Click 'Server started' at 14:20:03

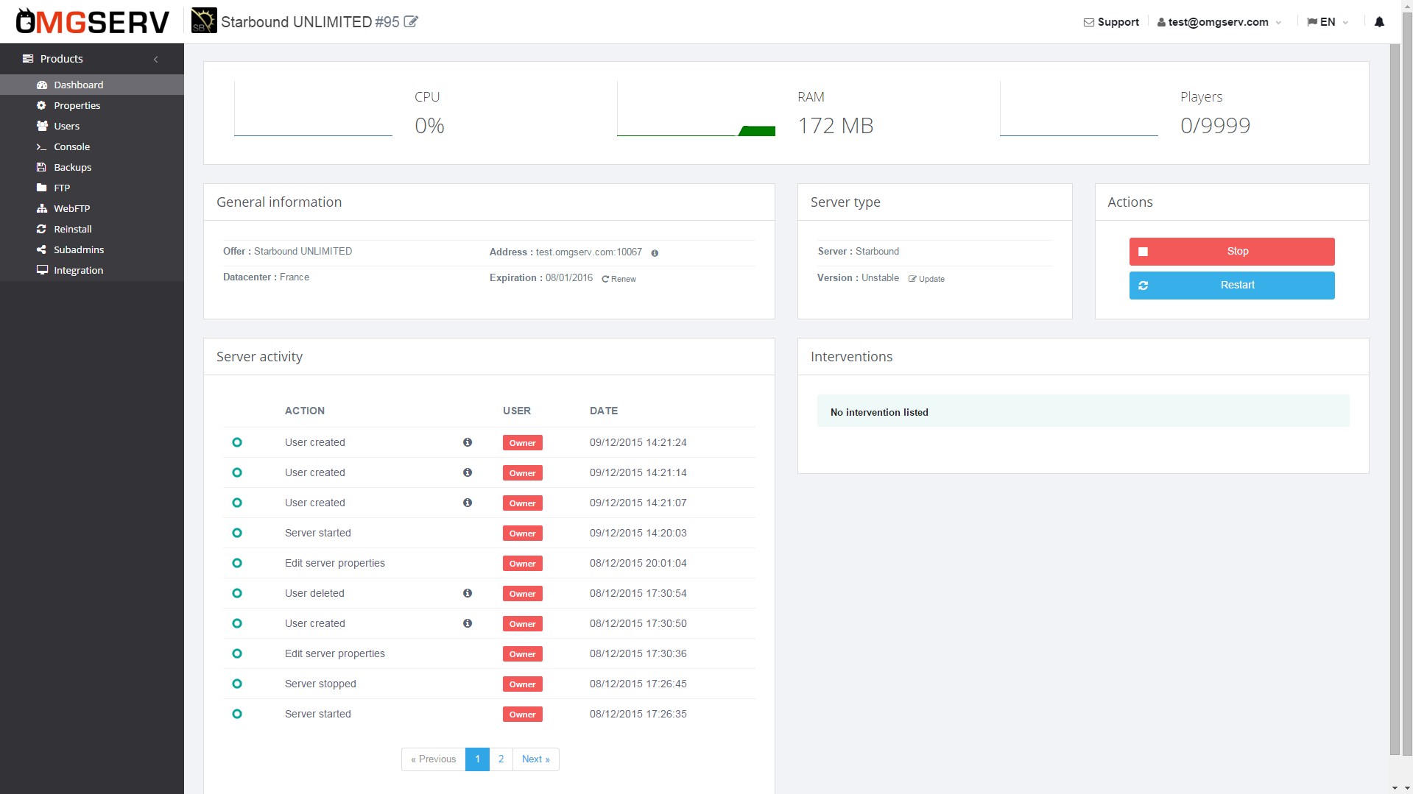[x=318, y=533]
